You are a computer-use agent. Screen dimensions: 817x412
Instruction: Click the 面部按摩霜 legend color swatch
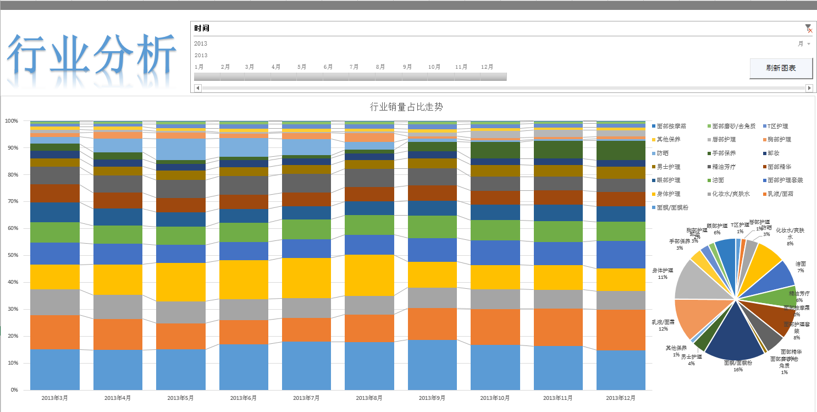[x=653, y=126]
